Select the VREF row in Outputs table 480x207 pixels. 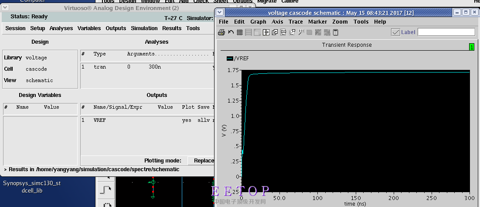click(x=147, y=120)
